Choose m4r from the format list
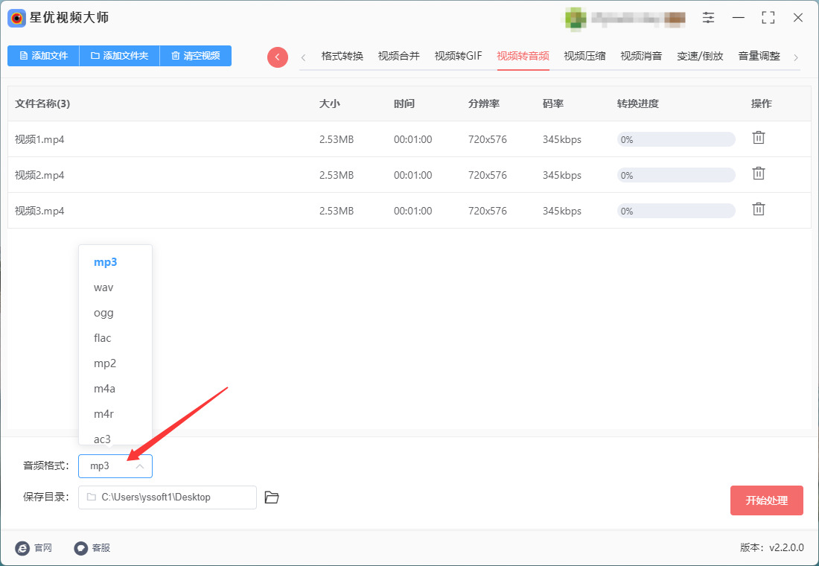 coord(115,414)
